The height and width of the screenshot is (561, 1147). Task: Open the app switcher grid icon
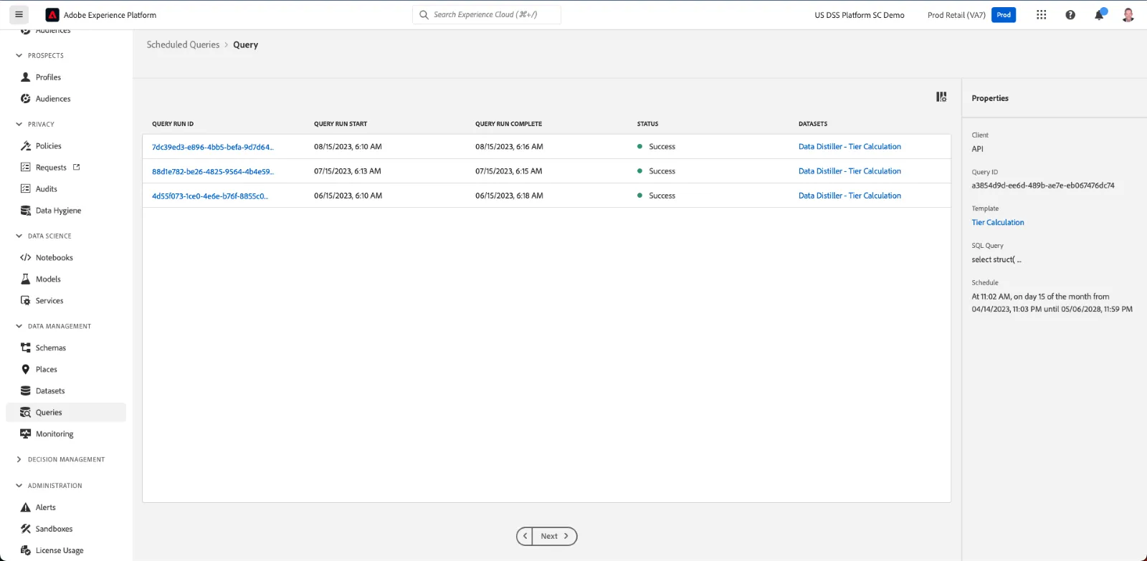point(1041,15)
